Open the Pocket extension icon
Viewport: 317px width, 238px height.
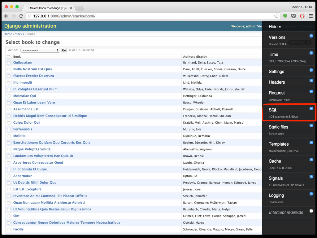293,16
